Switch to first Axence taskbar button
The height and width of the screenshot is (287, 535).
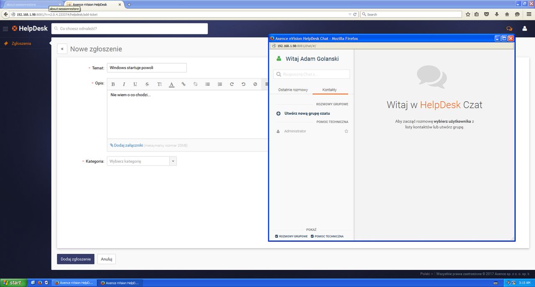75,283
